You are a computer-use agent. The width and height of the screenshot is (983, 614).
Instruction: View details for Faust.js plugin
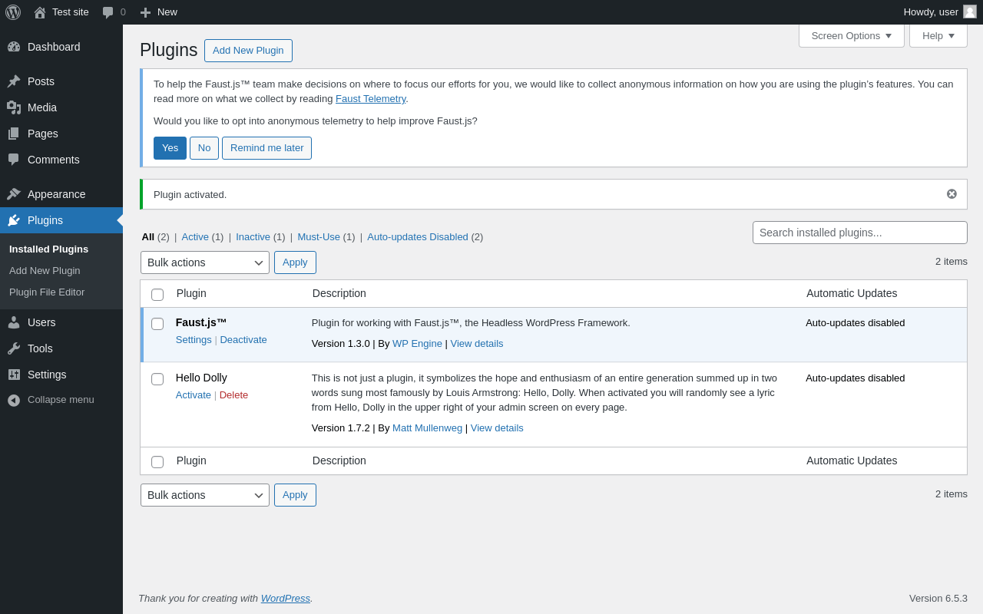[477, 344]
